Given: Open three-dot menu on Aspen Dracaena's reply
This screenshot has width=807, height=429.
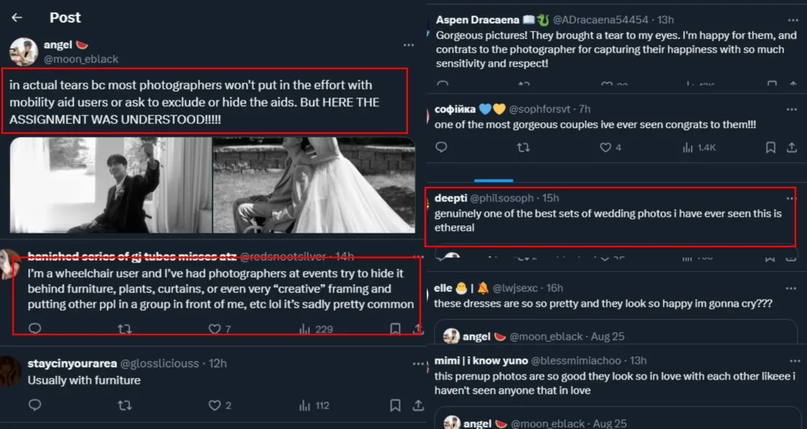Looking at the screenshot, I should tap(792, 20).
